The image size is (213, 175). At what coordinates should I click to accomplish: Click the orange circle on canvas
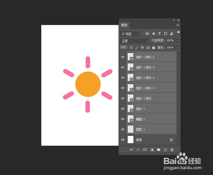[88, 84]
